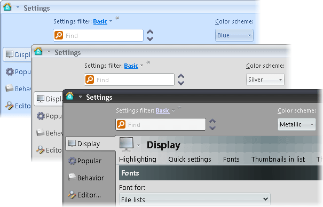Screen dimensions: 323x207
Task: Expand the File lists font dropdown
Action: (195, 199)
